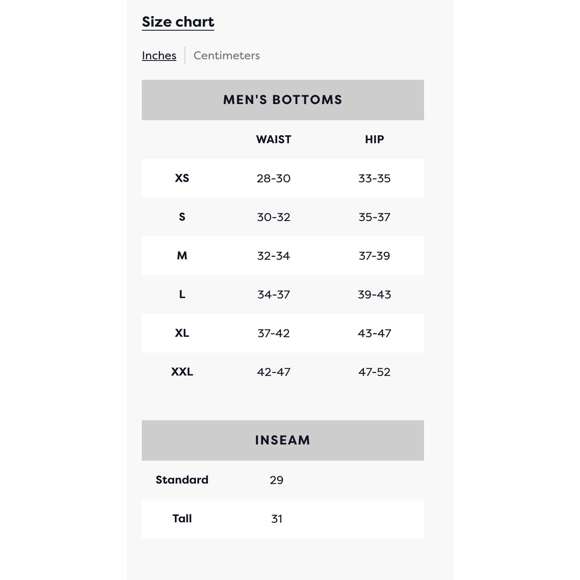Switch to the Centimeters unit tab
Screen dimensions: 580x580
[x=227, y=55]
